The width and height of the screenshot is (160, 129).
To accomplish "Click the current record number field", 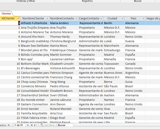I will pyautogui.click(x=20, y=125).
